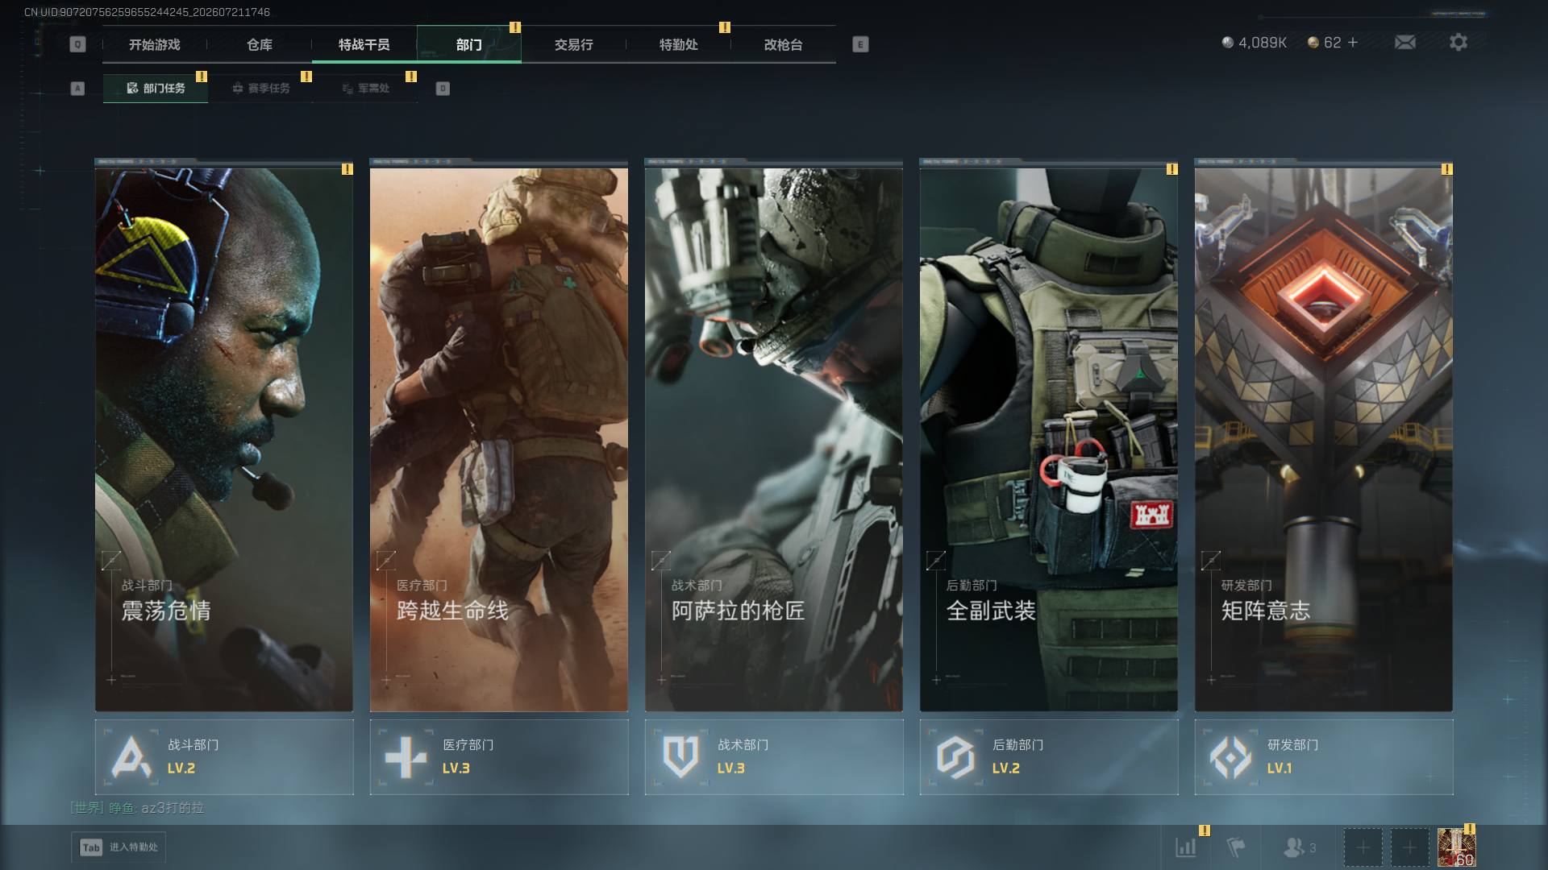Select the 部门任务 sub-tab
Image resolution: width=1548 pixels, height=870 pixels.
pyautogui.click(x=156, y=89)
